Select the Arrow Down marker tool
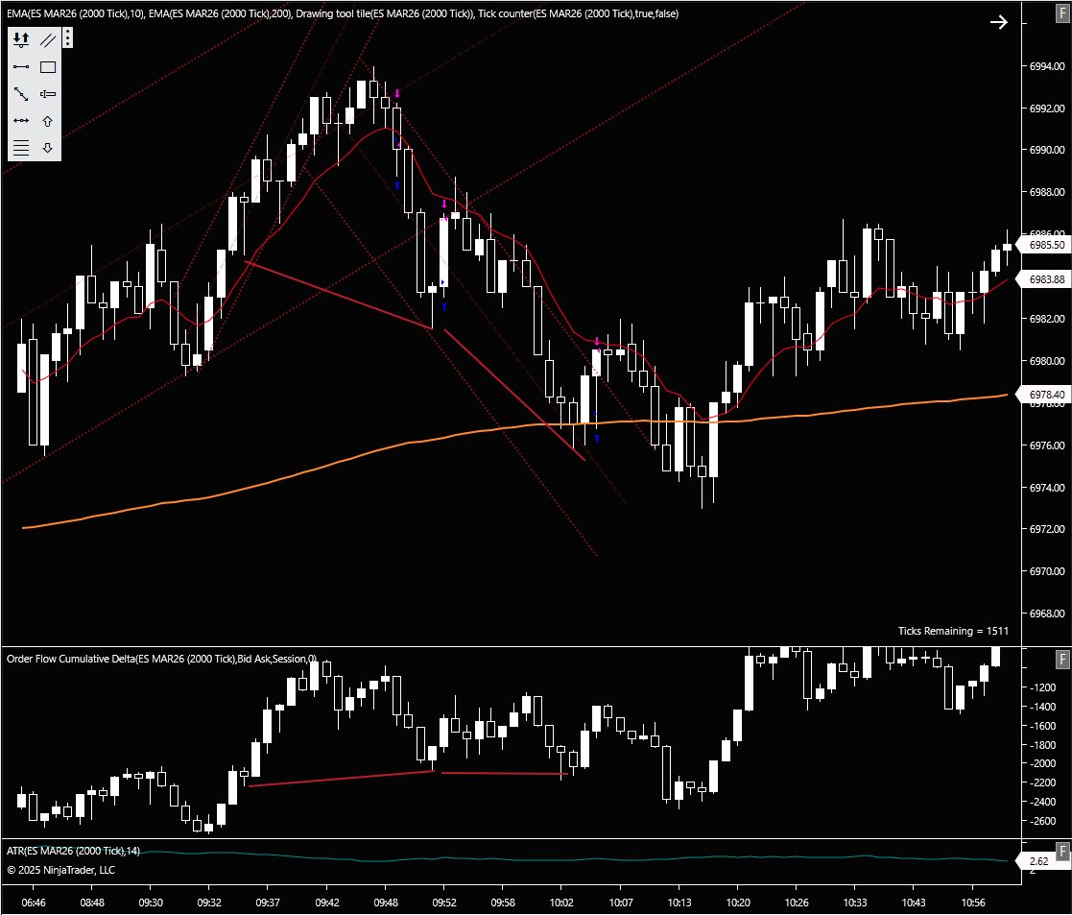1072x915 pixels. pyautogui.click(x=48, y=147)
